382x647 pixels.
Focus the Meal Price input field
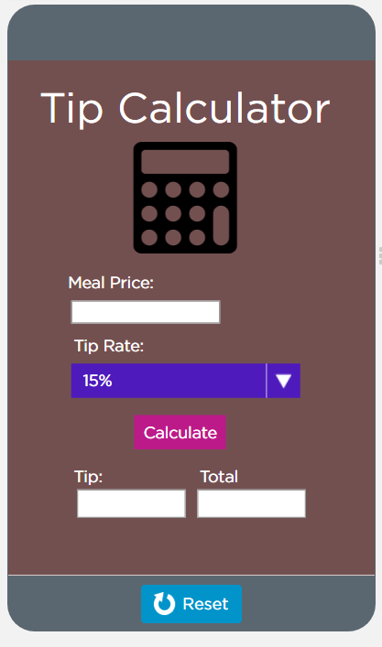pyautogui.click(x=146, y=312)
